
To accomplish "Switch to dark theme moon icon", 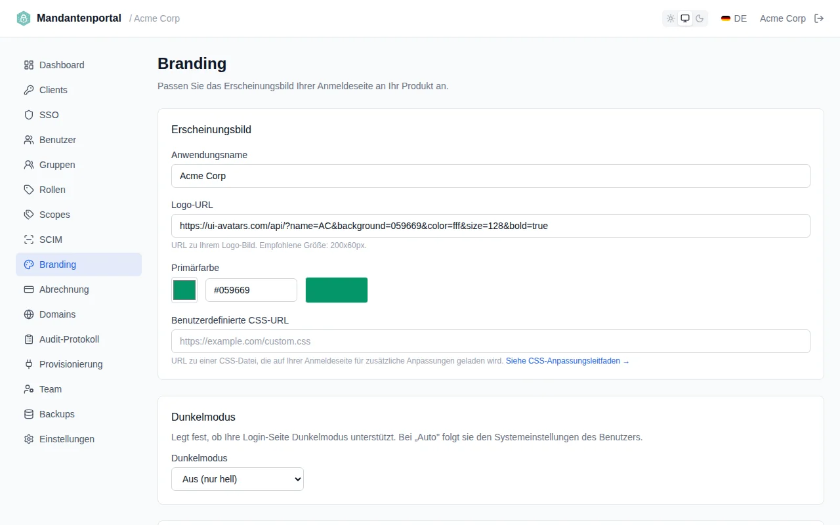I will (700, 18).
